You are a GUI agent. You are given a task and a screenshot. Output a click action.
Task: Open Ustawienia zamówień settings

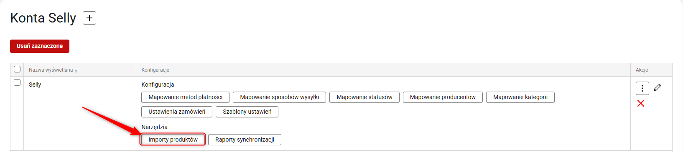(177, 112)
